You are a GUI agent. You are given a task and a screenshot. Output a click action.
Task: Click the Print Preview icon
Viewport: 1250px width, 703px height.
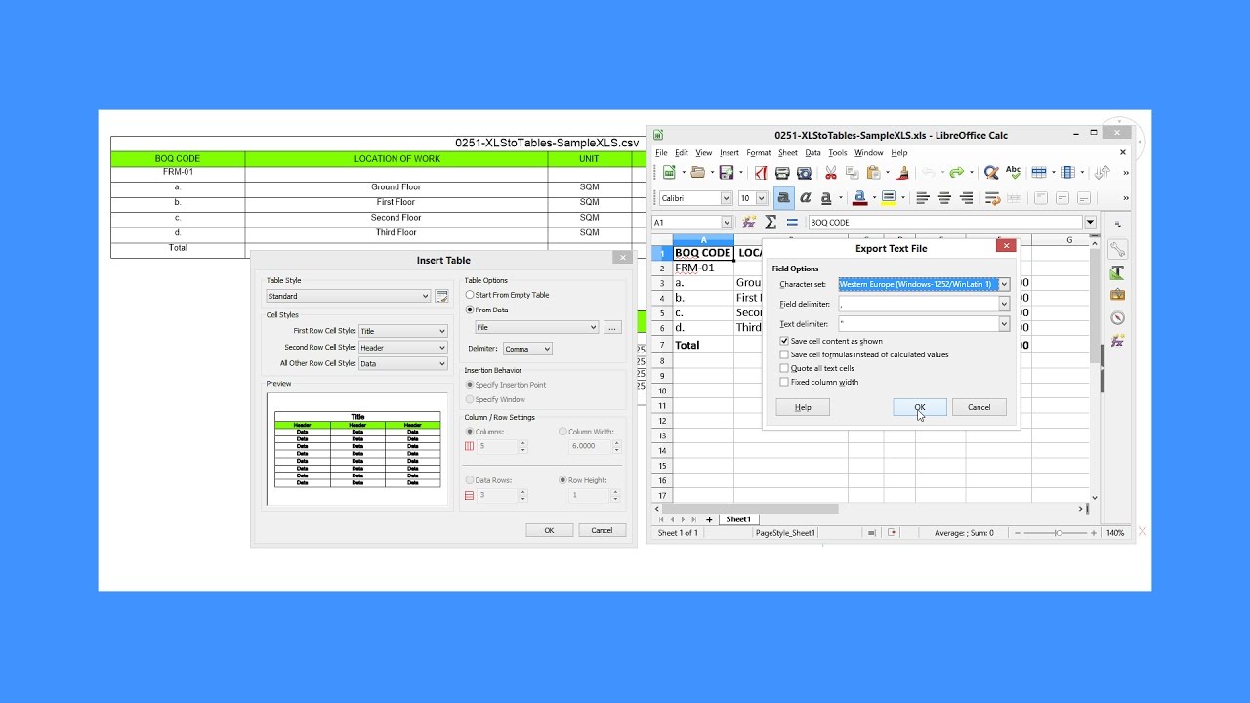pyautogui.click(x=804, y=173)
